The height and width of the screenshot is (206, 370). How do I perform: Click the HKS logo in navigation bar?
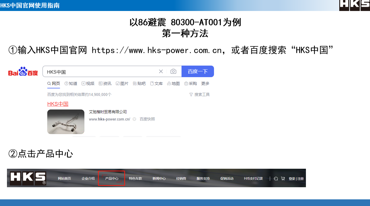point(28,178)
